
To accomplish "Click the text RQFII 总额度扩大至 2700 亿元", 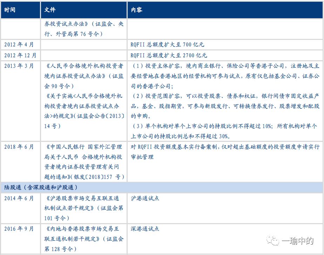I will (x=169, y=55).
